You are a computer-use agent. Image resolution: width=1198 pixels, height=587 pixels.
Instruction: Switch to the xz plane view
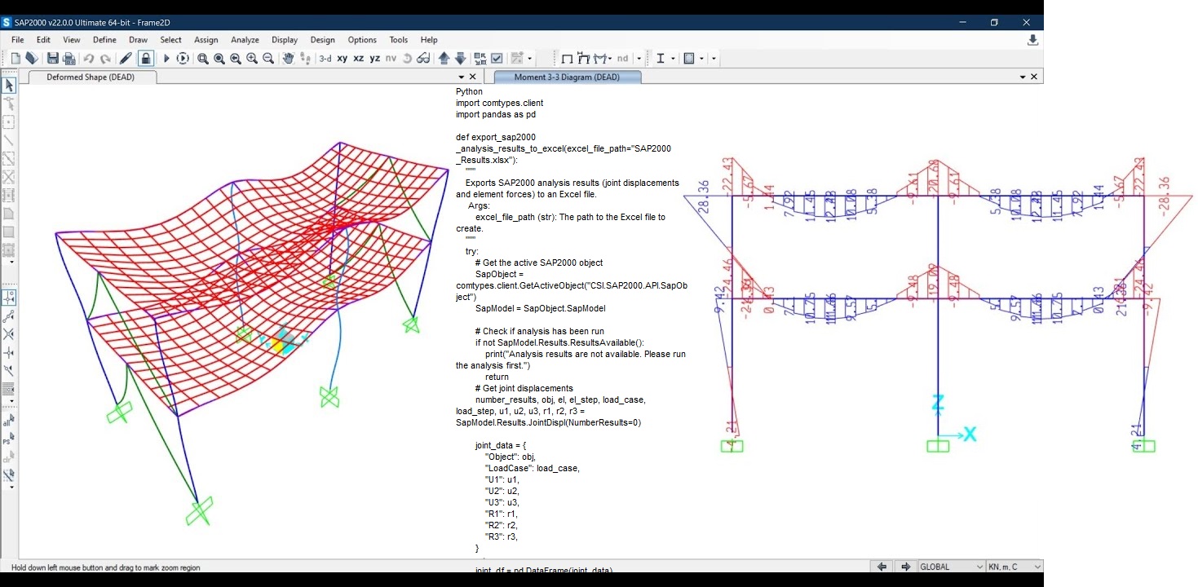coord(358,58)
